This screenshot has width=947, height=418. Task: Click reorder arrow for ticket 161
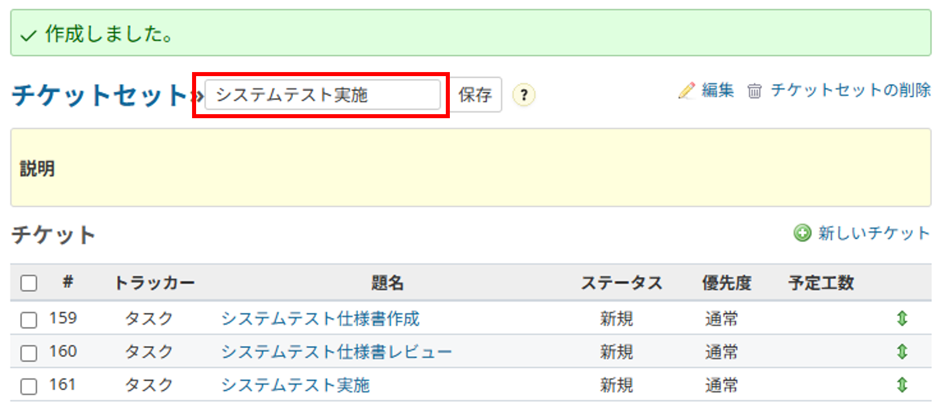coord(902,385)
